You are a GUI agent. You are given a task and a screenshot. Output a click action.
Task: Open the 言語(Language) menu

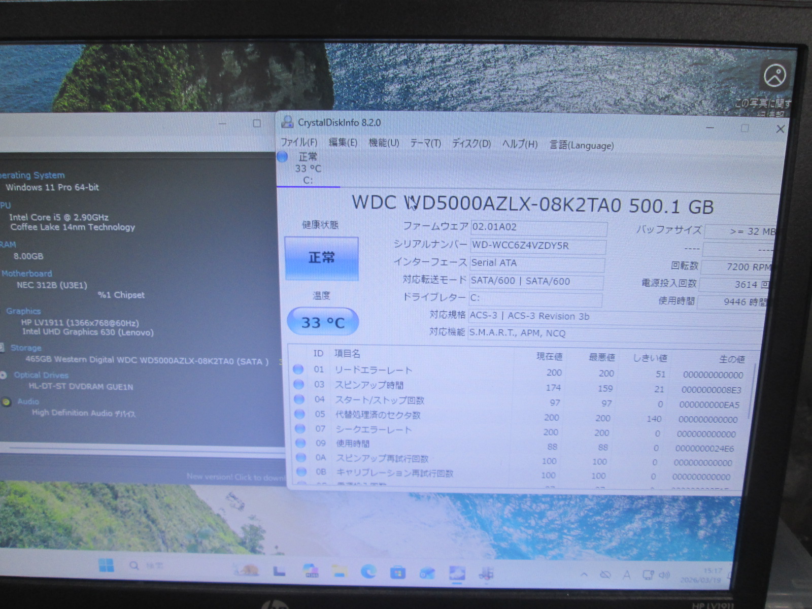click(x=581, y=146)
